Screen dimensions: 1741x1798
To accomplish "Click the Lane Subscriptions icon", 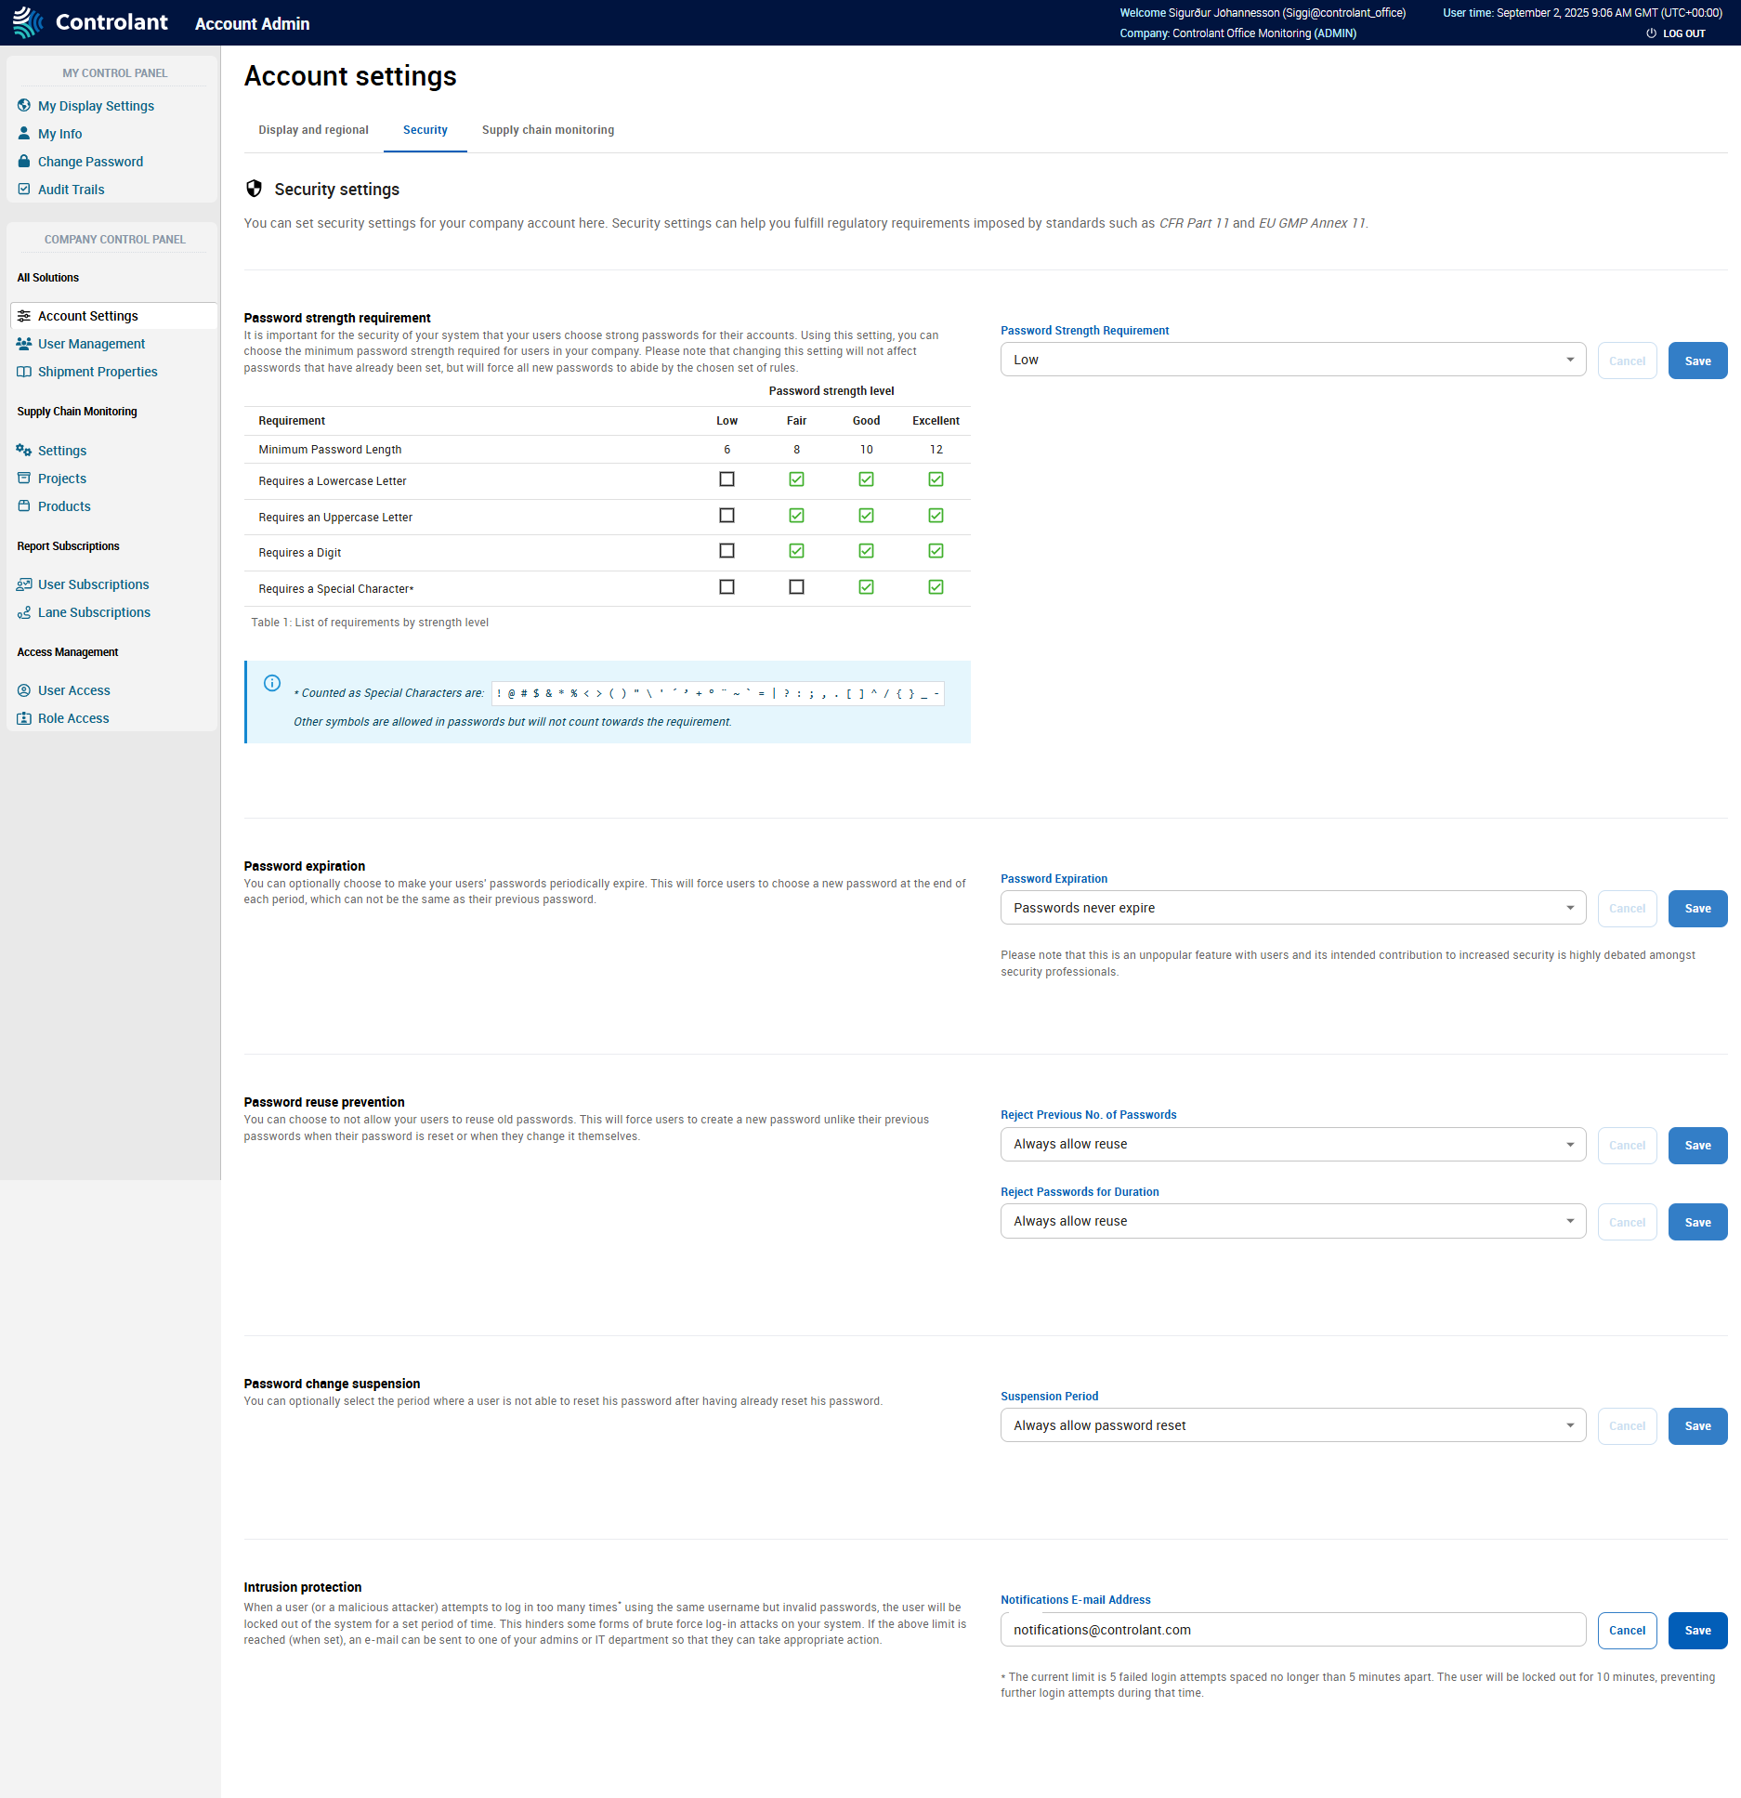I will click(x=24, y=612).
